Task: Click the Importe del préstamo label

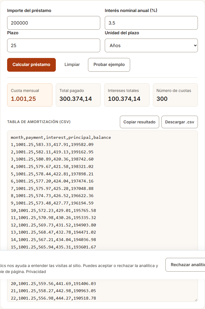Action: click(29, 11)
